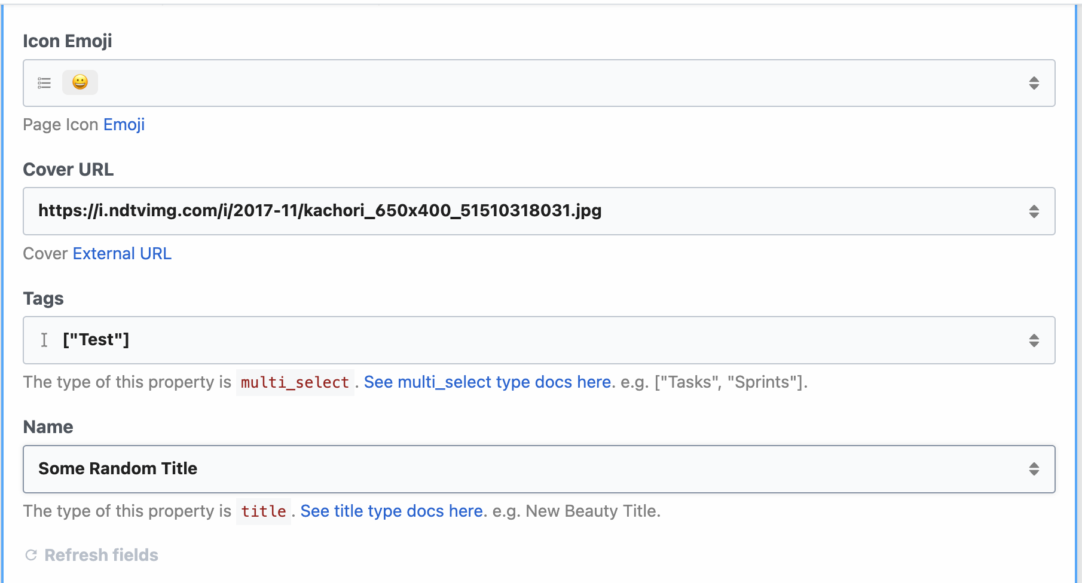This screenshot has width=1082, height=583.
Task: Click the Tags field label
Action: pos(43,298)
